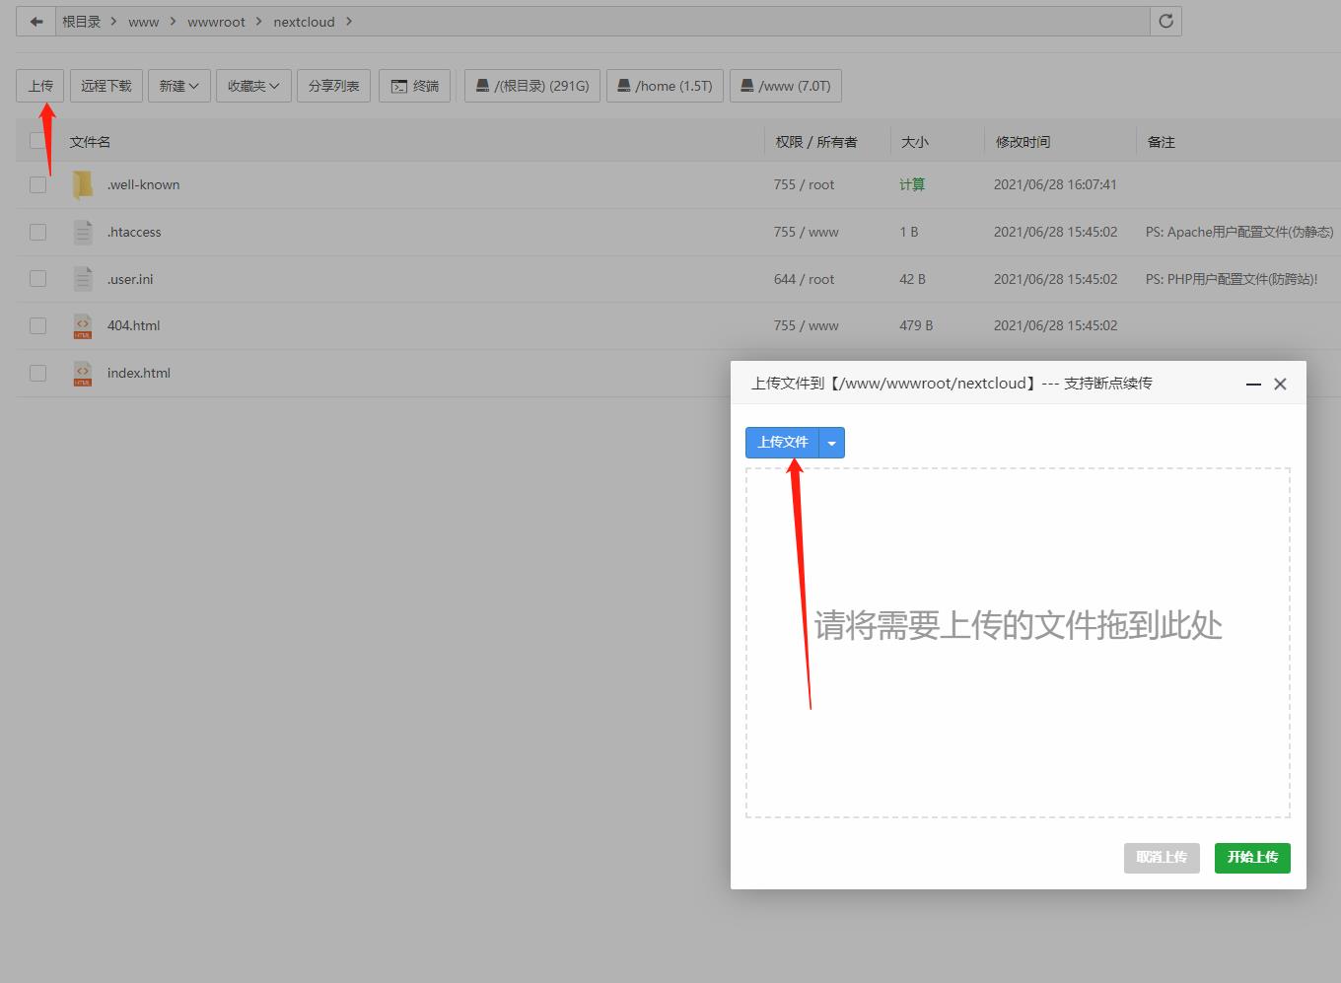Click the index.html file icon
The height and width of the screenshot is (983, 1341).
83,373
